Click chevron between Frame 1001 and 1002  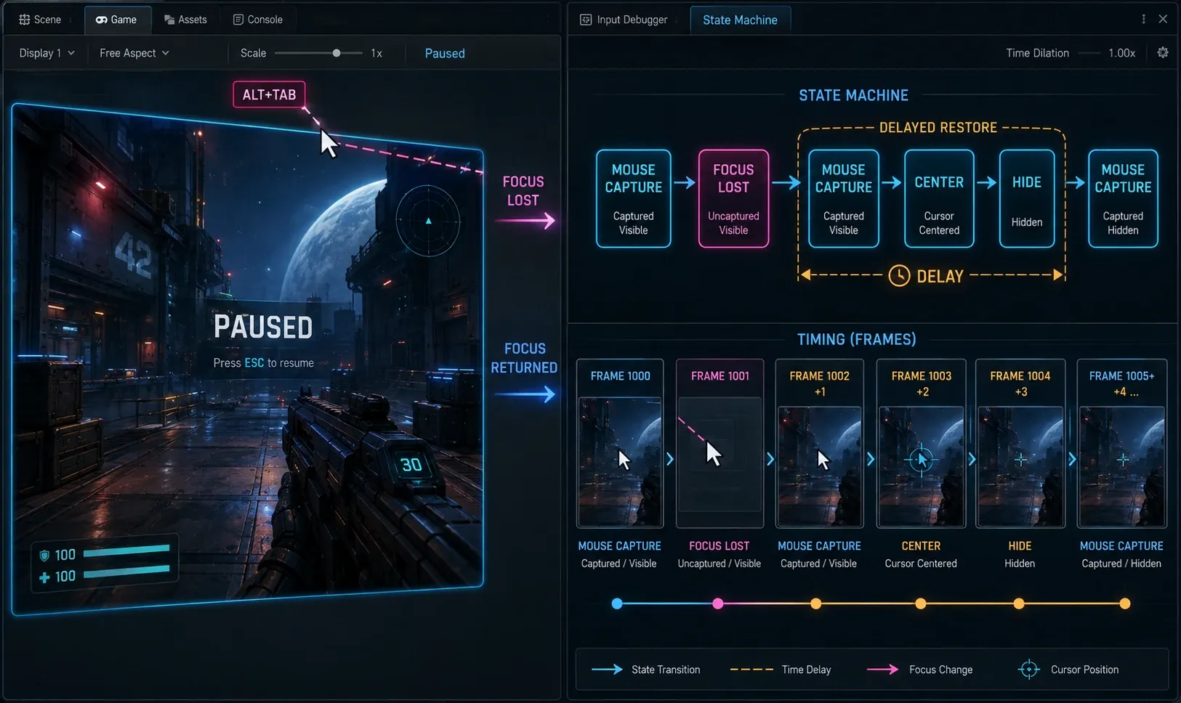(770, 459)
